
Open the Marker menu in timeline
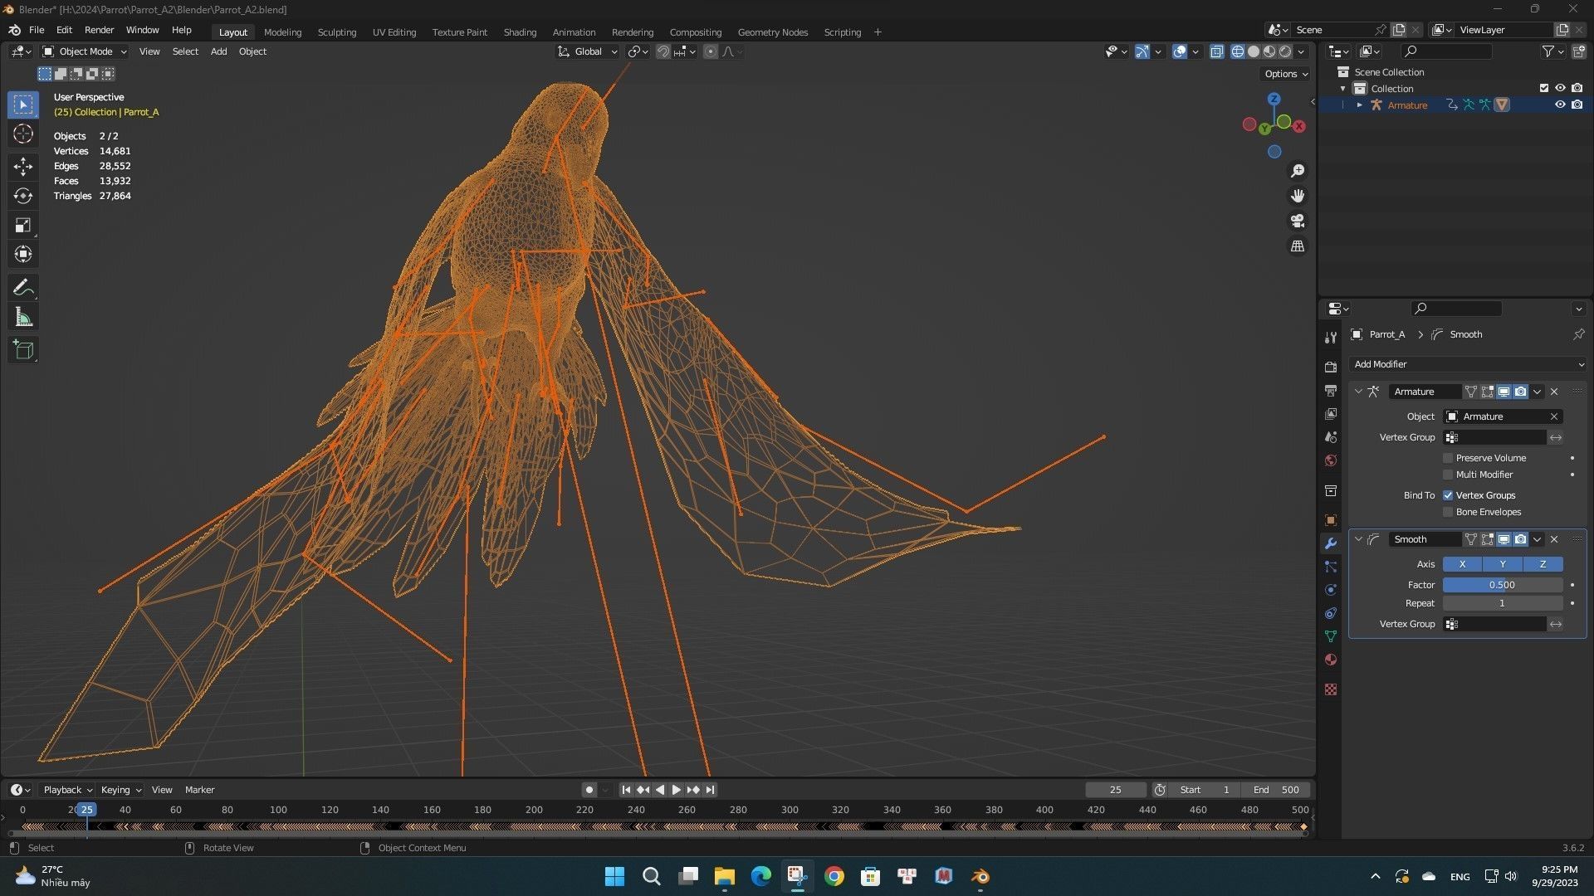[x=199, y=790]
